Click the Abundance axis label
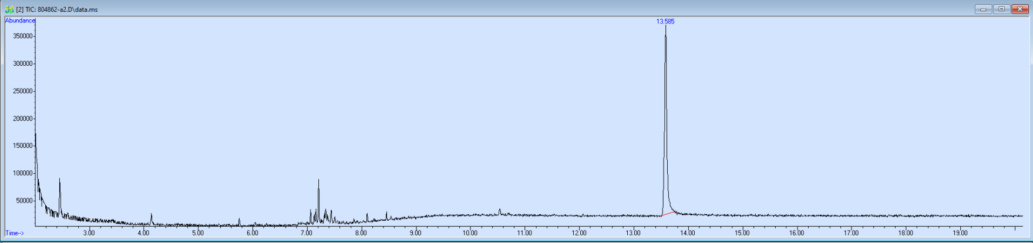 (21, 21)
